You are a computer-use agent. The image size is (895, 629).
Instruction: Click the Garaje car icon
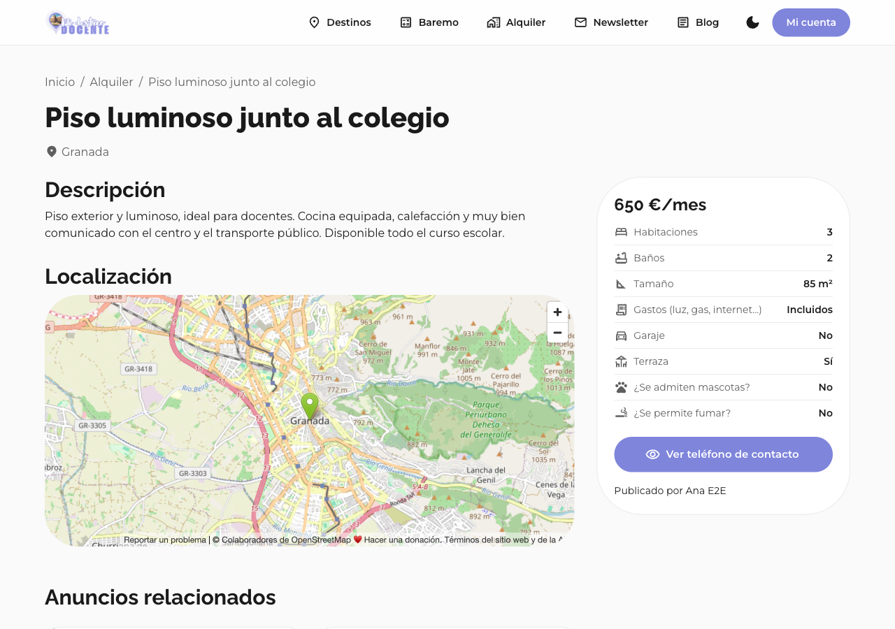point(621,335)
